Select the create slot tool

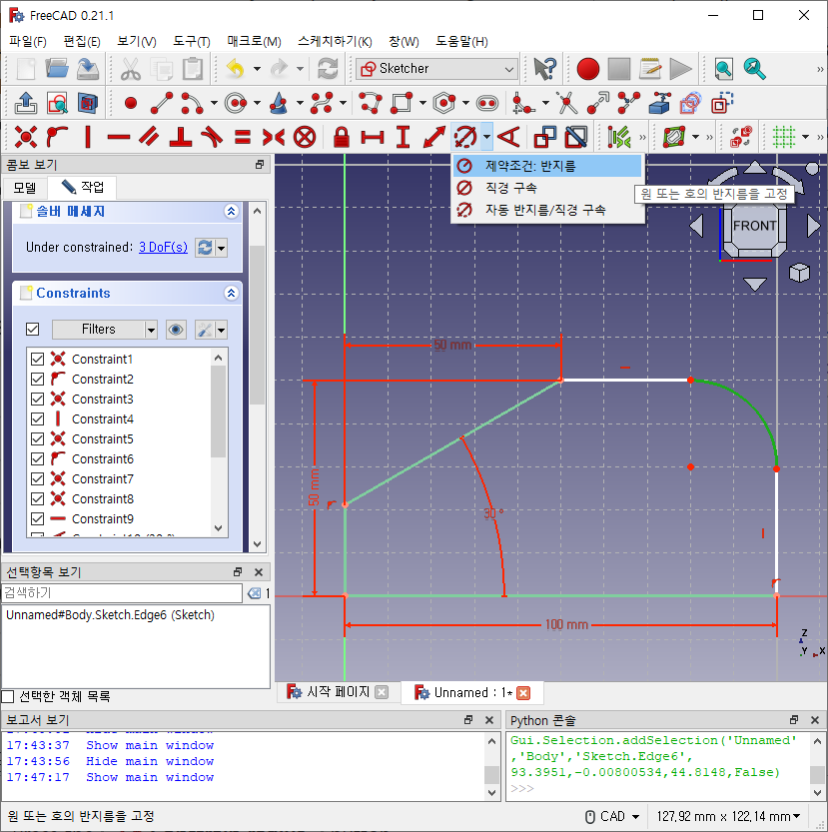[487, 103]
